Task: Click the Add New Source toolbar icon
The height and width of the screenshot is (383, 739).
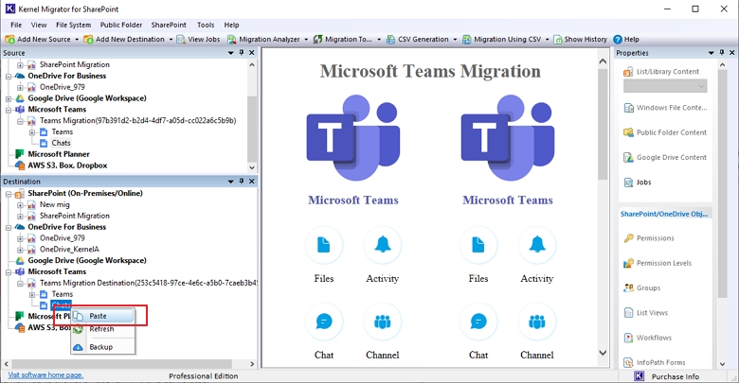Action: (9, 40)
